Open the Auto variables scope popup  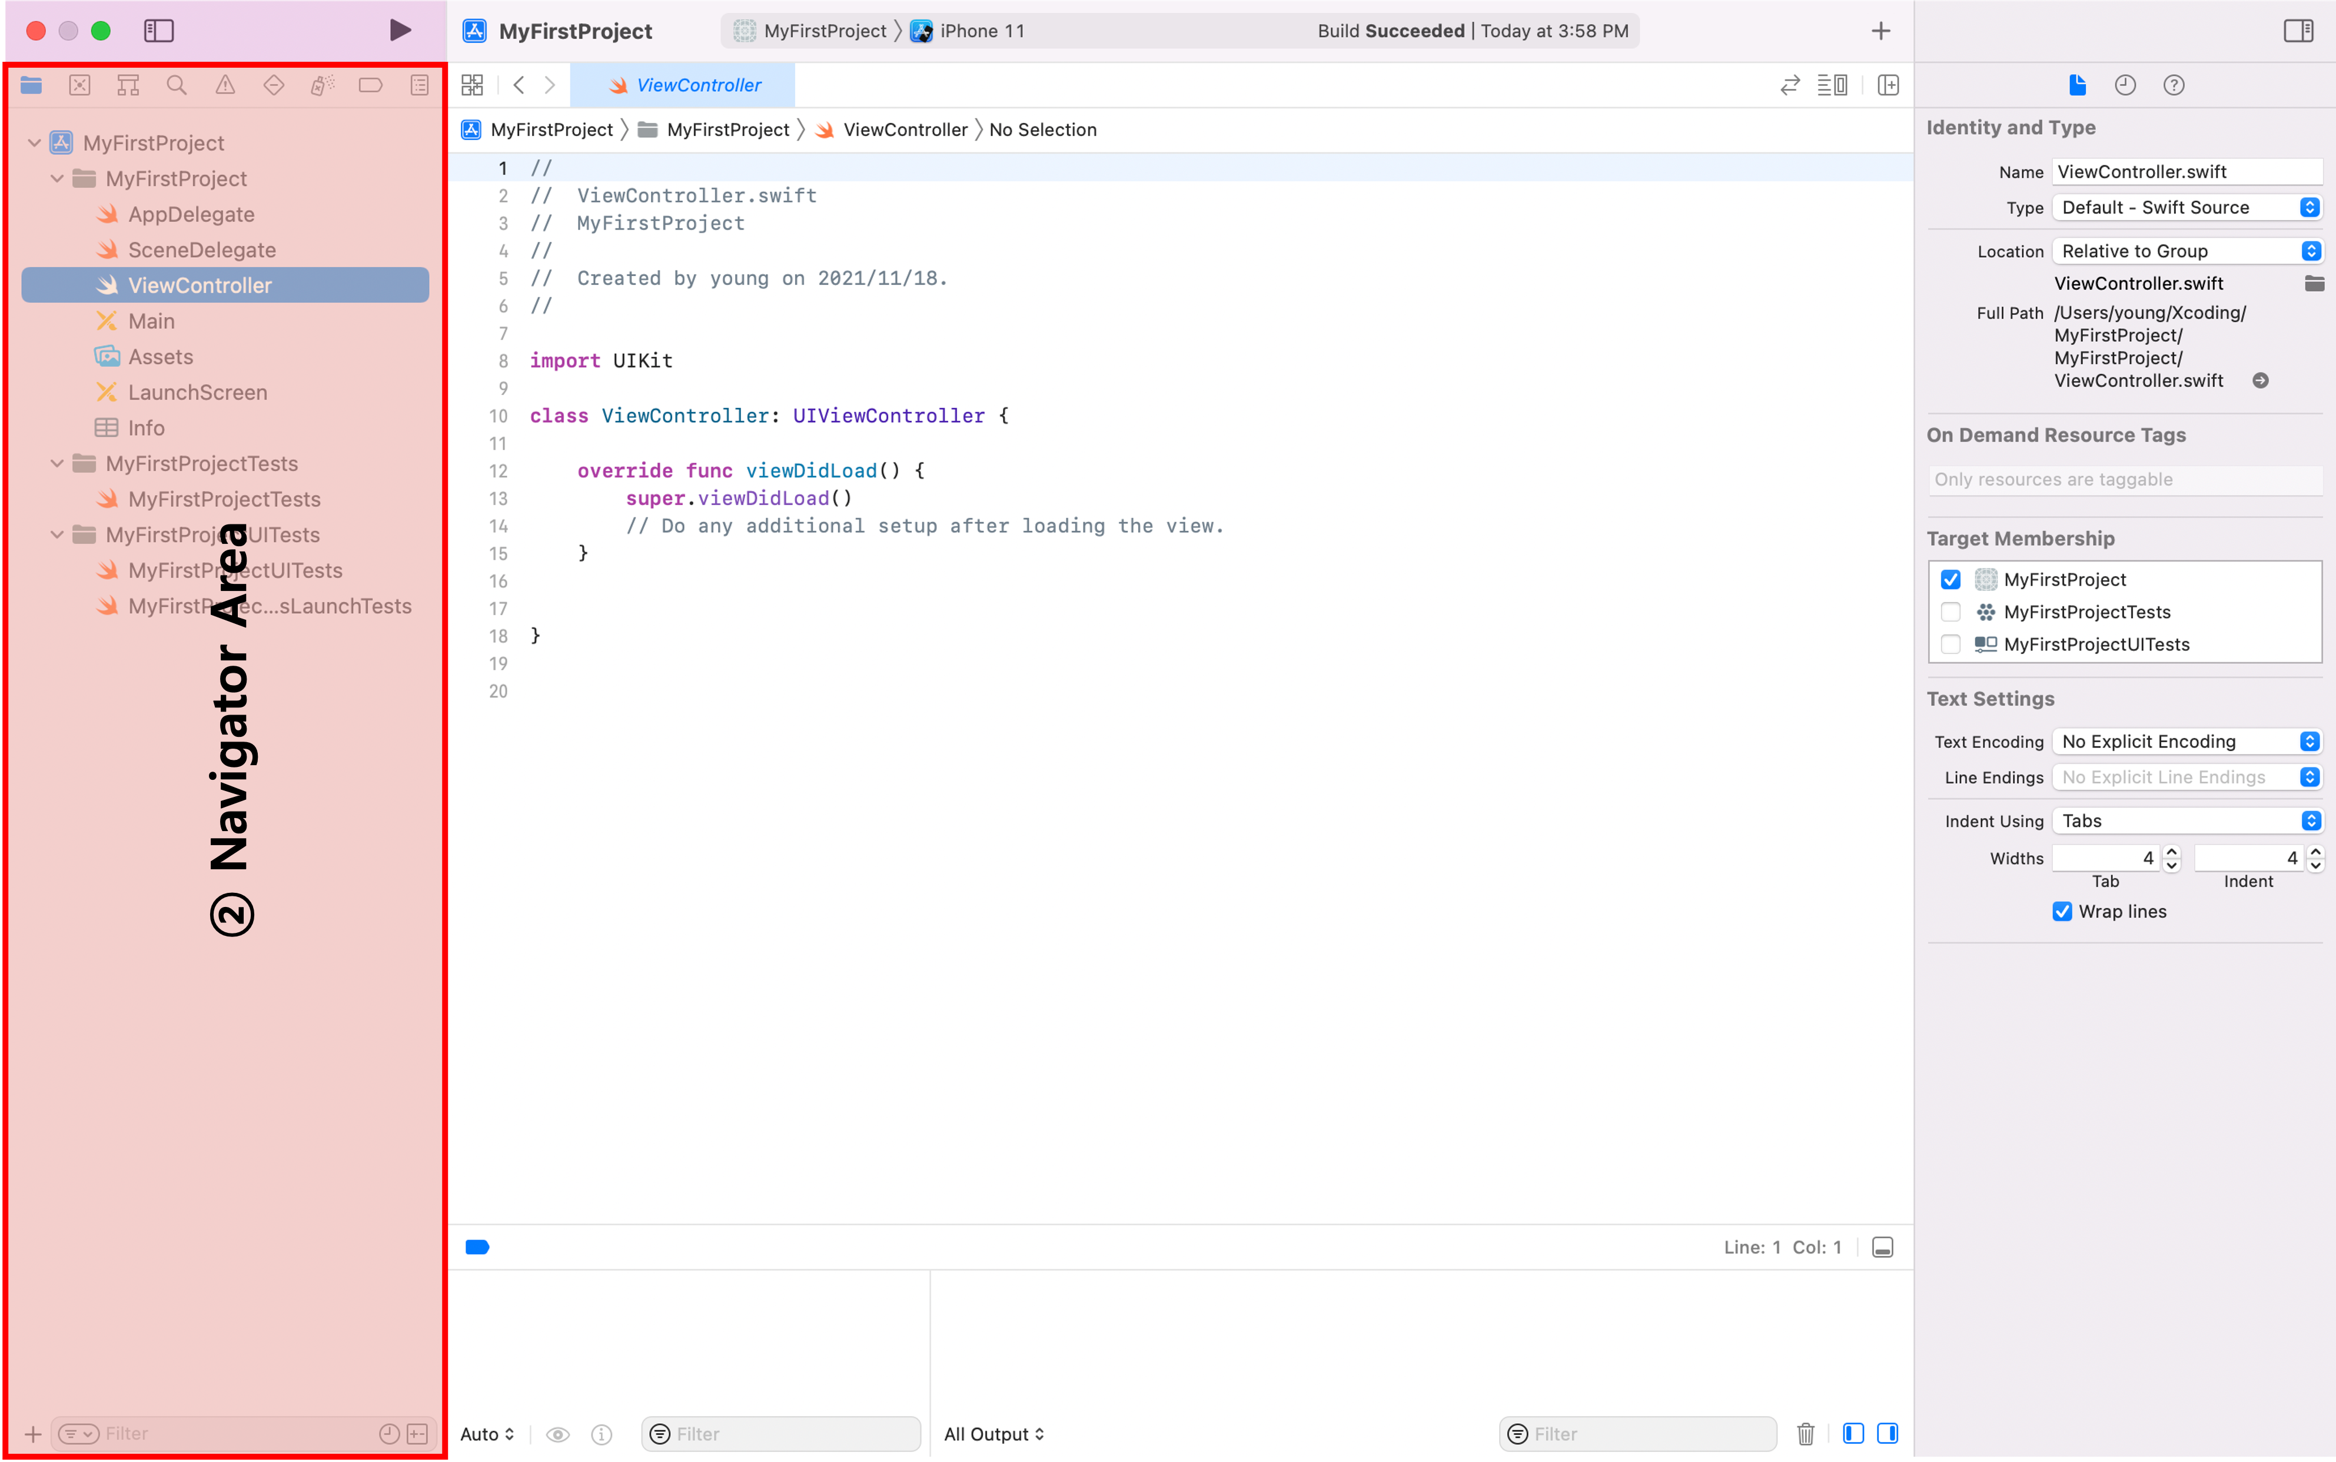487,1434
